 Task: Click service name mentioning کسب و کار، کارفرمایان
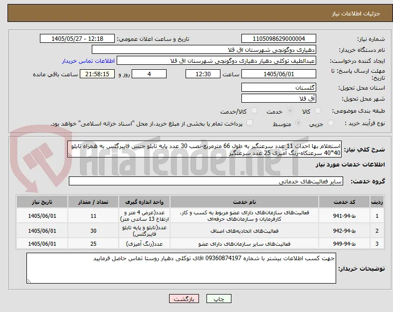(244, 216)
